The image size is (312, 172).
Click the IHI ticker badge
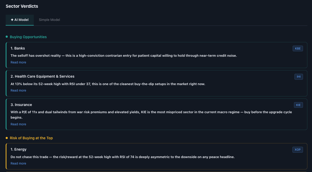[x=299, y=77]
